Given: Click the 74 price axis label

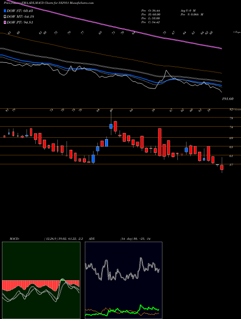Looking at the screenshot, I should tap(231, 127).
